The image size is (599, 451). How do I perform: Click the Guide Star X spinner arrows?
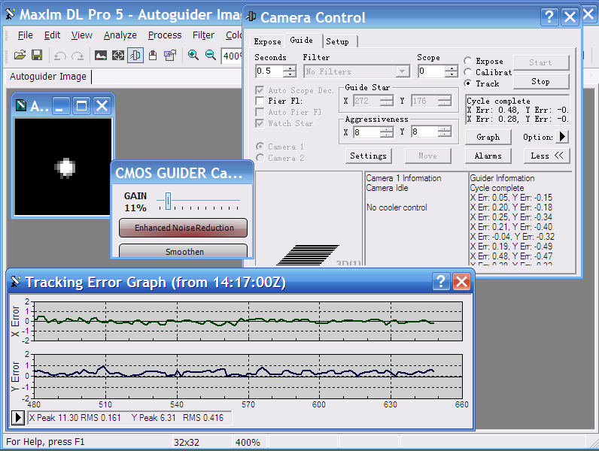(x=387, y=101)
